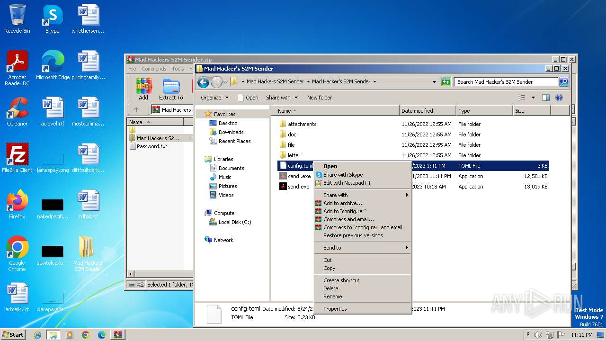The height and width of the screenshot is (341, 606).
Task: Launch Microsoft Edge desktop shortcut
Action: tap(53, 65)
